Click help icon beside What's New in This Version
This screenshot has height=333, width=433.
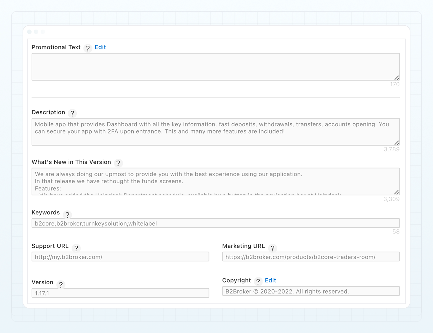pyautogui.click(x=118, y=163)
